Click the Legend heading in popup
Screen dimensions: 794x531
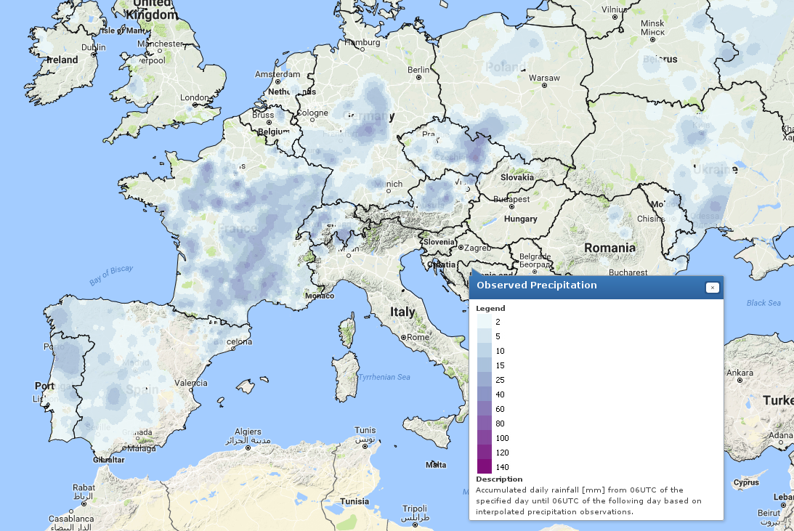click(x=490, y=308)
